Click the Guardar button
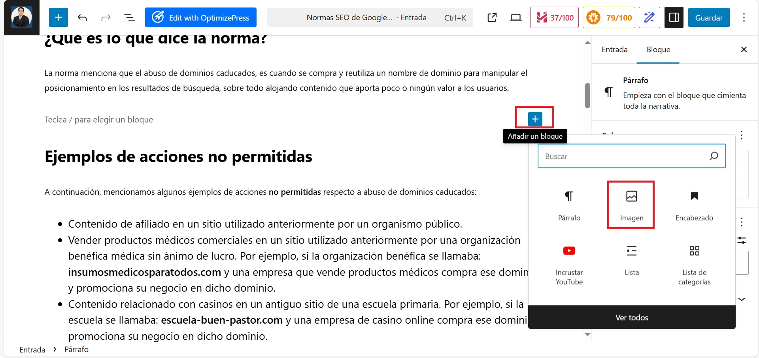759x358 pixels. [708, 17]
